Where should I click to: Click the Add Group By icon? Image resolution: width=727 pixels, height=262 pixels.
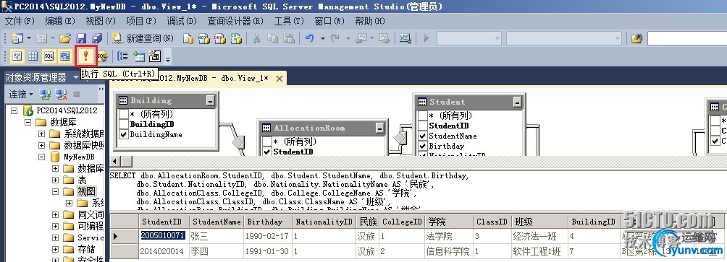click(123, 56)
